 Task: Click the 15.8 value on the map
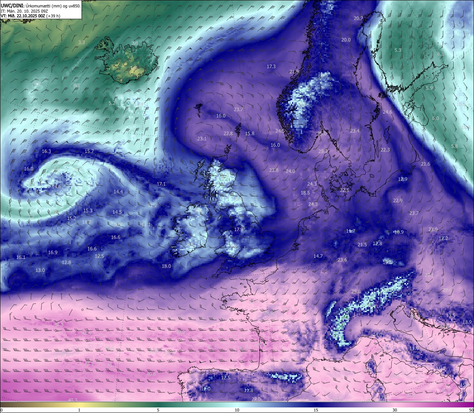tap(250, 133)
